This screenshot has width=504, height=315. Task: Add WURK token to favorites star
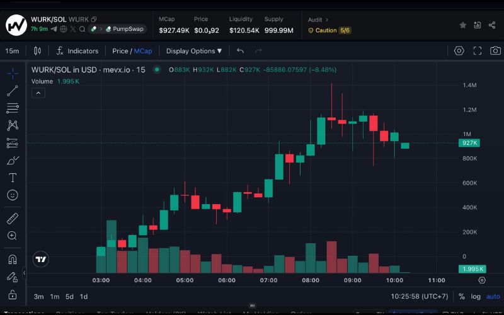coord(463,25)
